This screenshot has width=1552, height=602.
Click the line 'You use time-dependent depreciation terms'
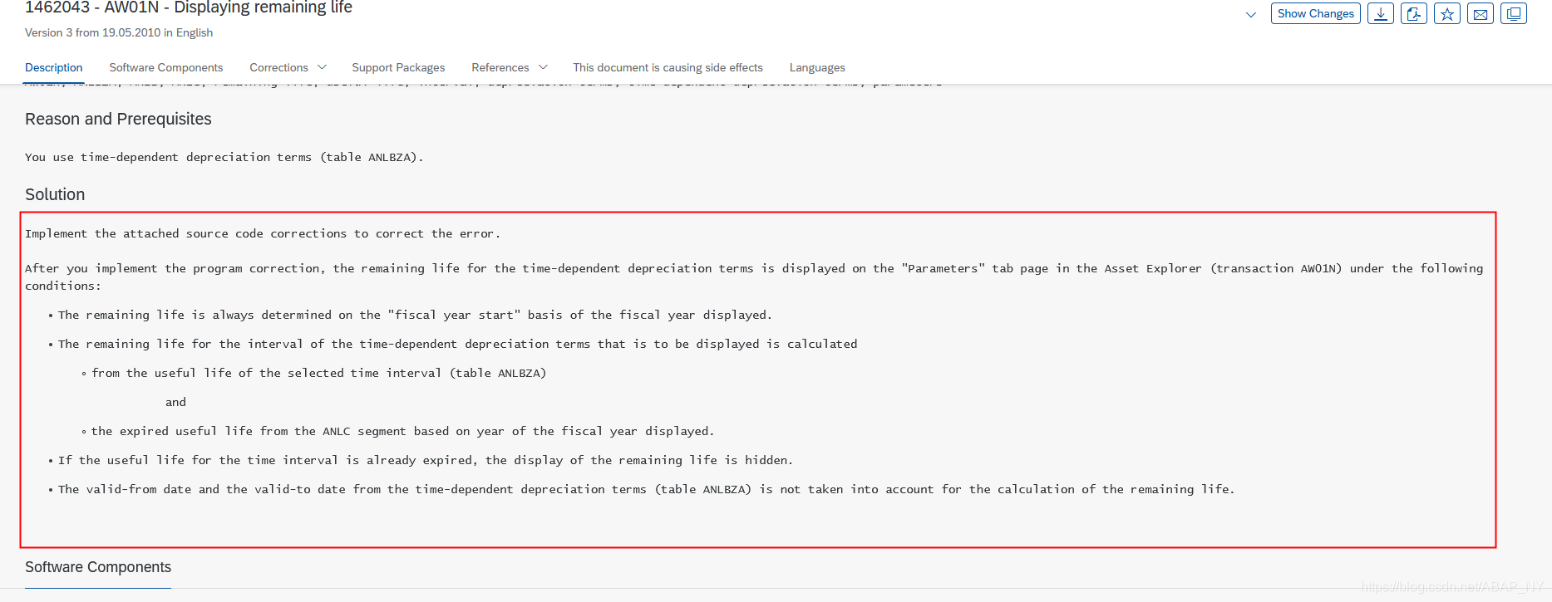(x=224, y=157)
